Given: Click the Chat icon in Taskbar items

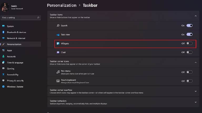Looking at the screenshot, I should pyautogui.click(x=58, y=52).
